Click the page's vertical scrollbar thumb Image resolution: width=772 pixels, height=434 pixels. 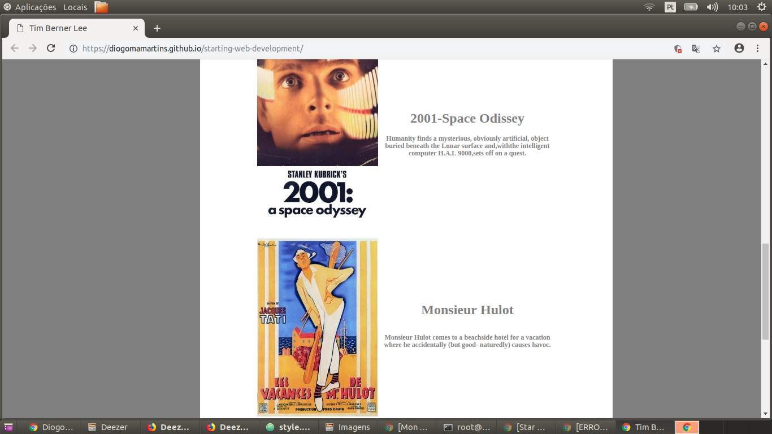[x=766, y=290]
